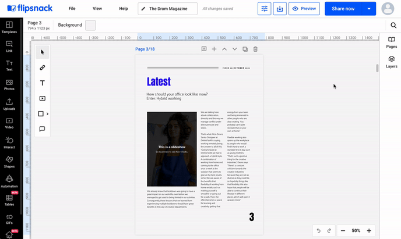The image size is (401, 239).
Task: Open the Help menu
Action: coord(123,9)
